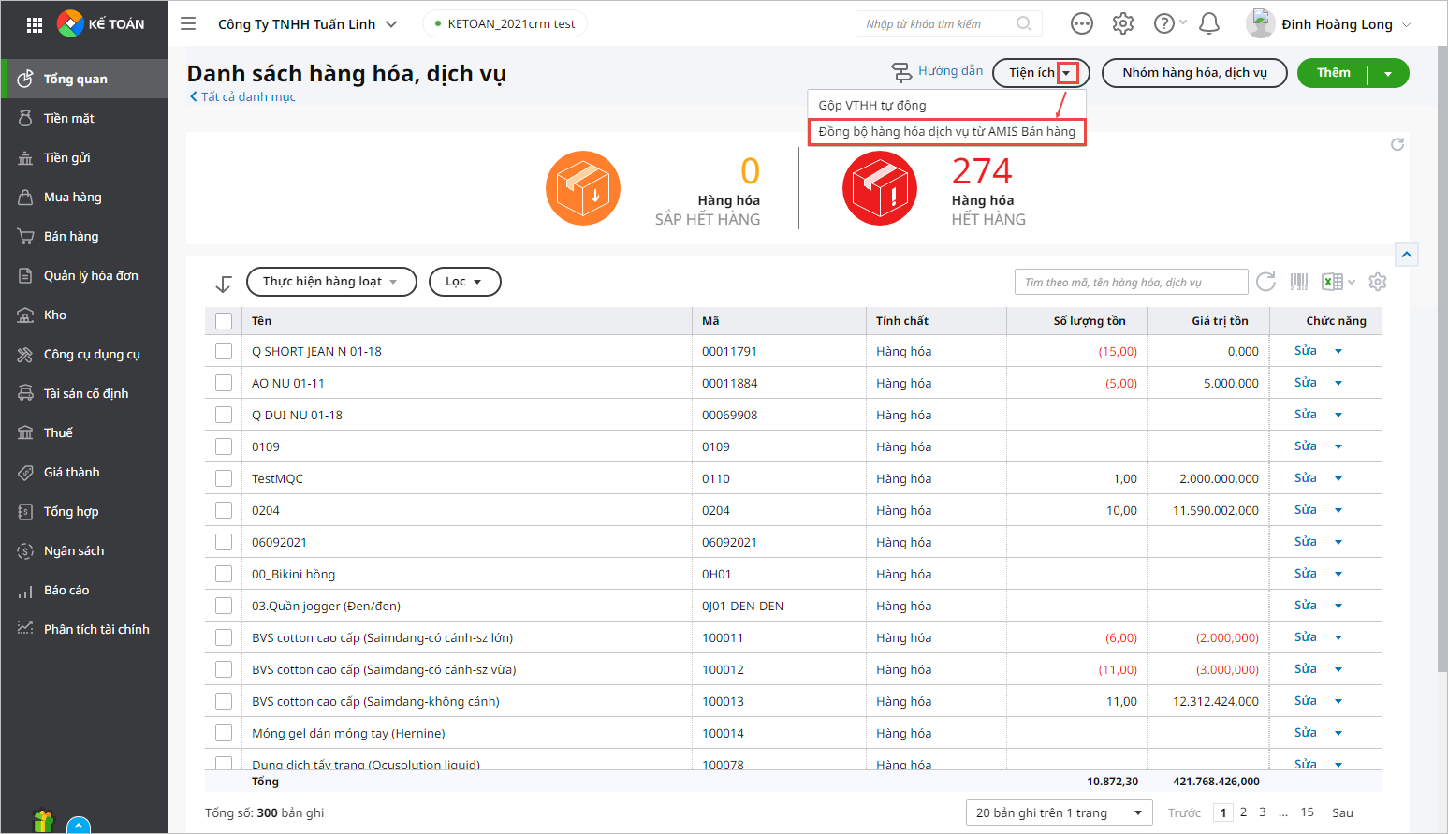Open the '20 bản ghi trên 1 trang' combo box
The width and height of the screenshot is (1448, 834).
(1059, 812)
